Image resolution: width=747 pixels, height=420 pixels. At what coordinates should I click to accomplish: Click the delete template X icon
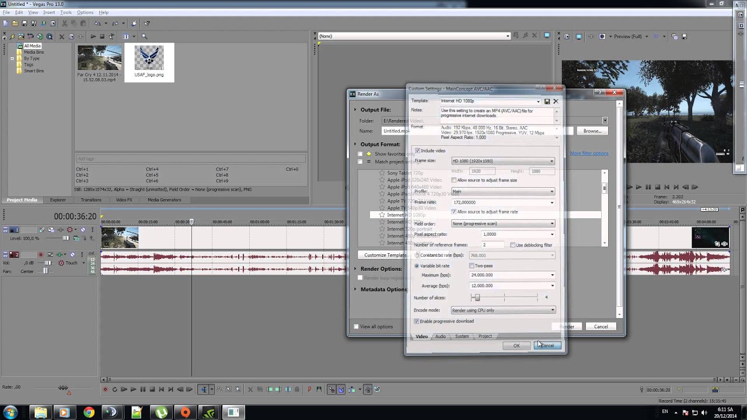coord(556,101)
